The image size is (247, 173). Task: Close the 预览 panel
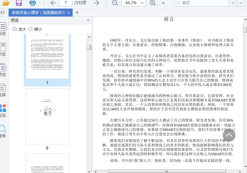click(x=88, y=20)
